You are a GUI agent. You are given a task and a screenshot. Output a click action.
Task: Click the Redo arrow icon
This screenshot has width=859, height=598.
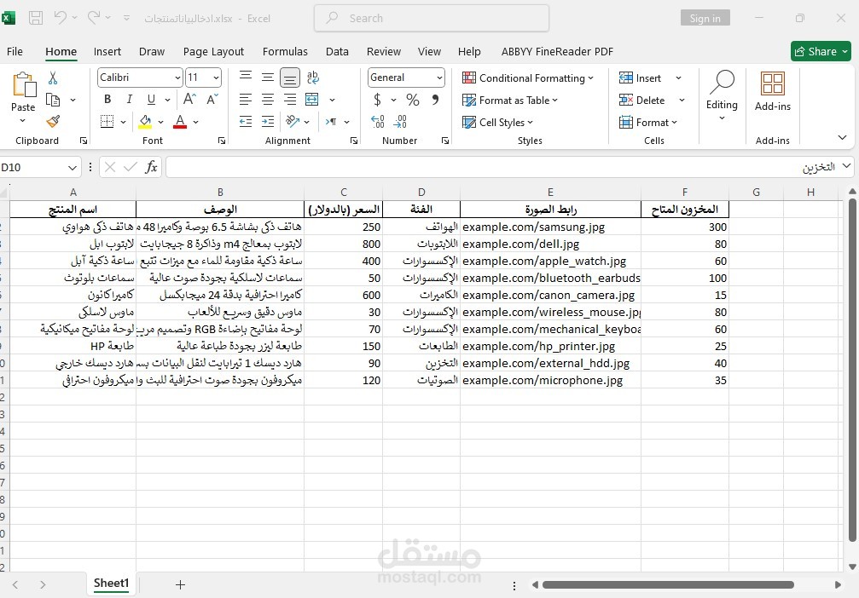tap(94, 18)
